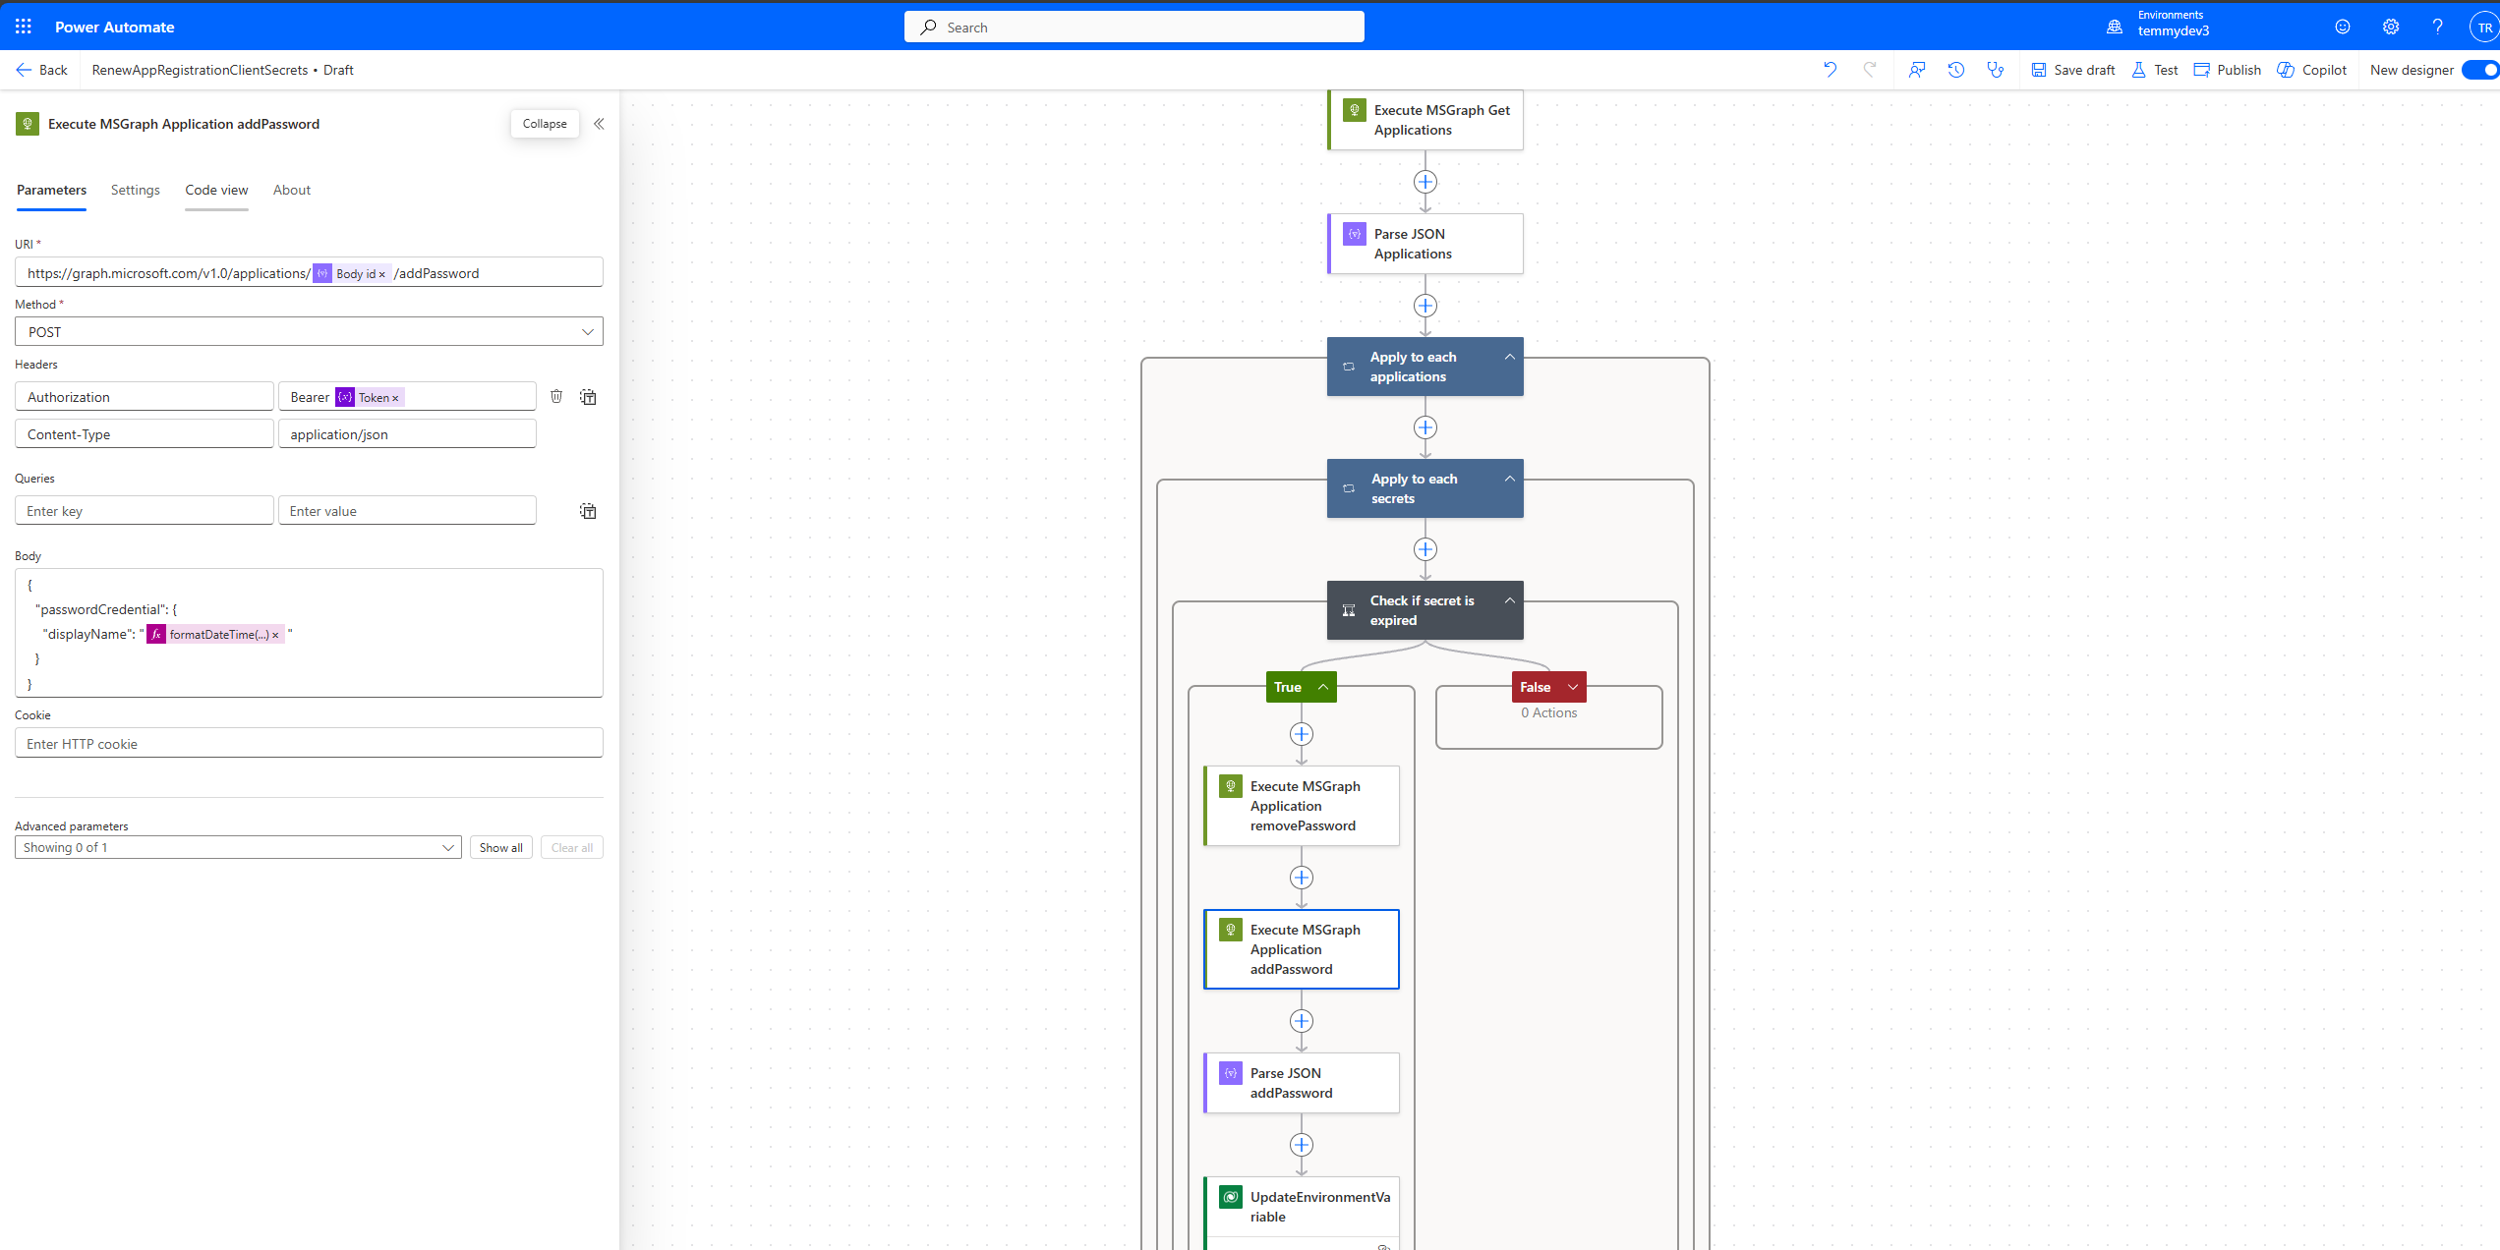Viewport: 2500px width, 1250px height.
Task: Go Back from the flow editor
Action: click(41, 70)
